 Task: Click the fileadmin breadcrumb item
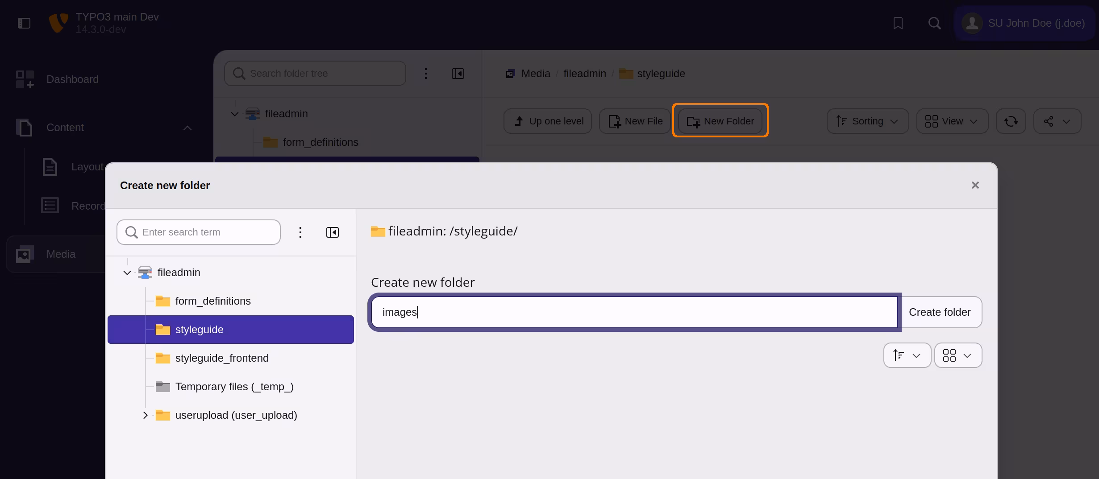tap(584, 74)
